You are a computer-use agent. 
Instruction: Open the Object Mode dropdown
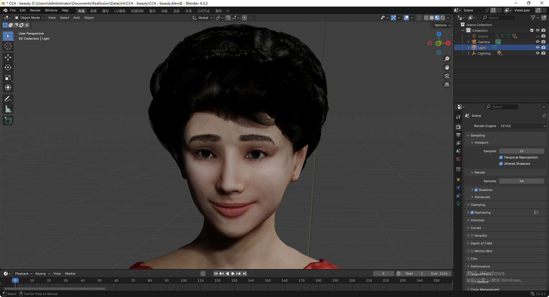coord(29,18)
